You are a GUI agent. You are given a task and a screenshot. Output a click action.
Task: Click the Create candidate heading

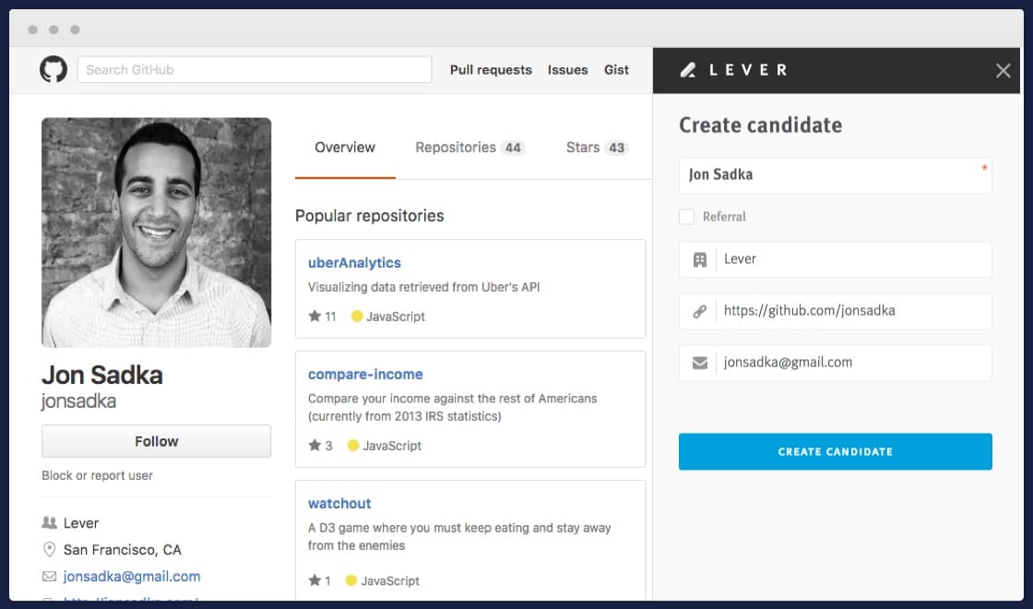[x=760, y=125]
